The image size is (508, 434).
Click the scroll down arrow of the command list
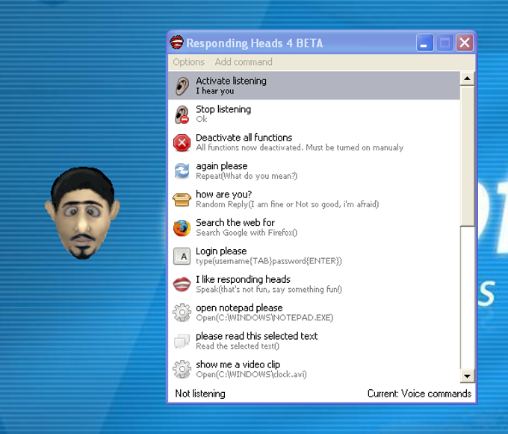pyautogui.click(x=467, y=376)
